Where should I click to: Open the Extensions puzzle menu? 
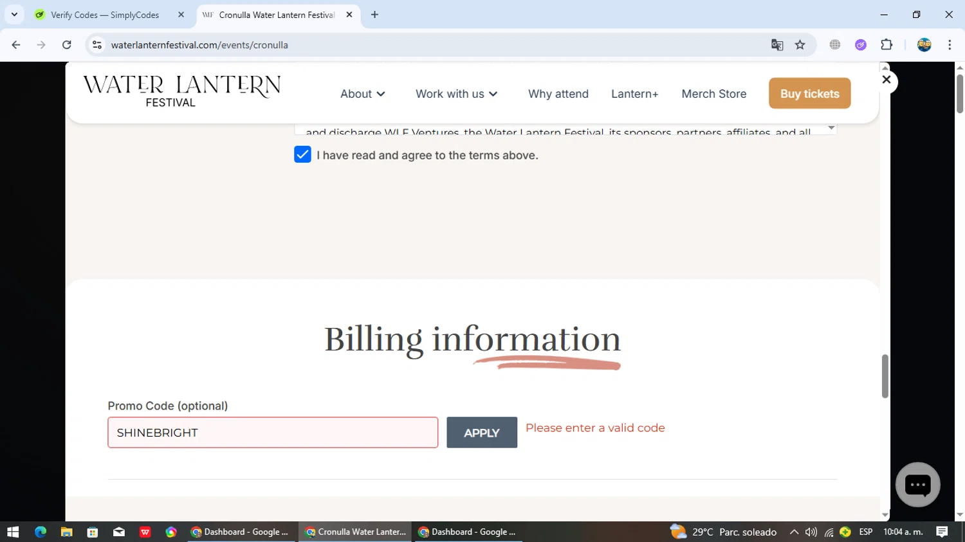pos(887,45)
